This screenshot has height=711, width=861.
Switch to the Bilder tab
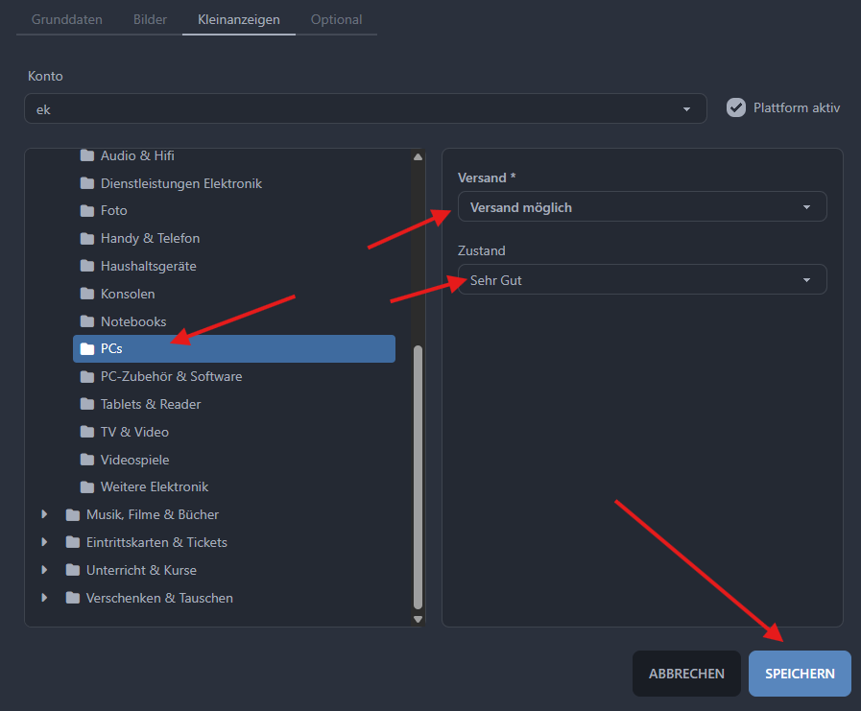[149, 19]
